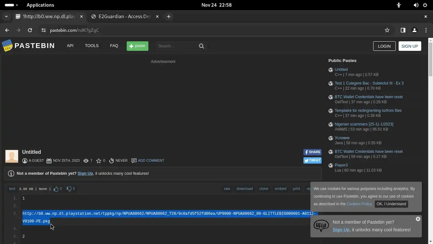Open Test 1 Culegere Bac public paste
Viewport: 433px width, 244px height.
(x=369, y=83)
